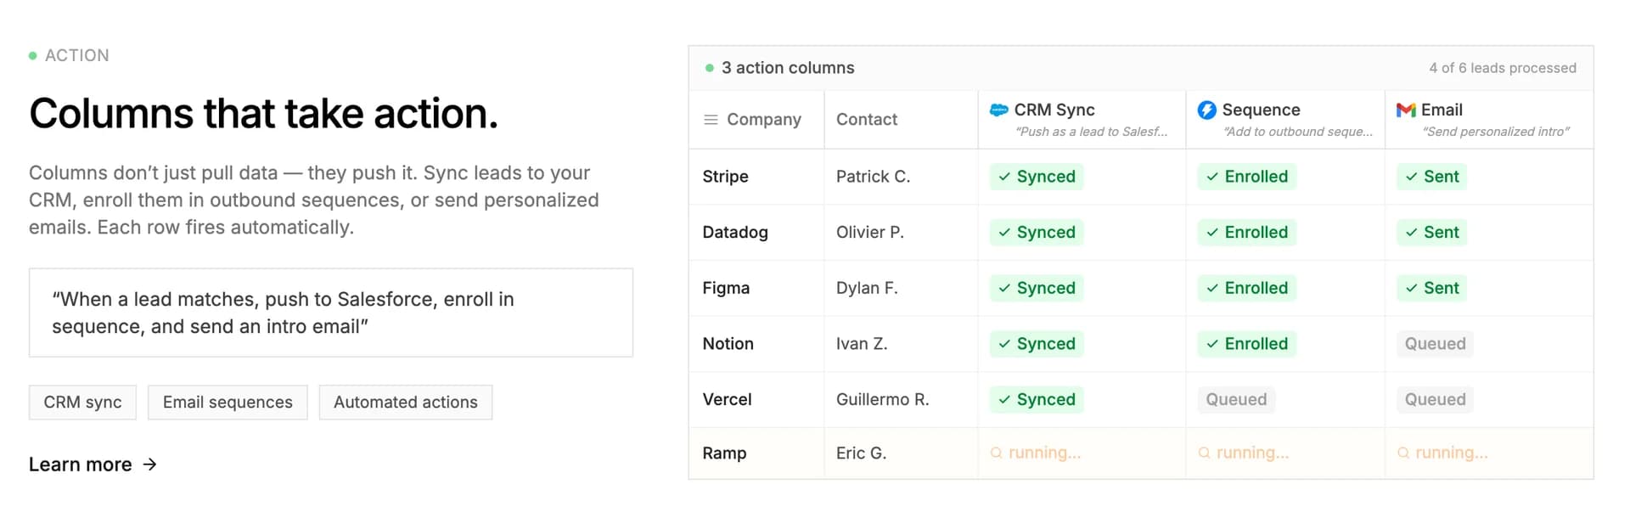This screenshot has height=518, width=1630.
Task: Select the CRM sync tag
Action: pyautogui.click(x=83, y=403)
